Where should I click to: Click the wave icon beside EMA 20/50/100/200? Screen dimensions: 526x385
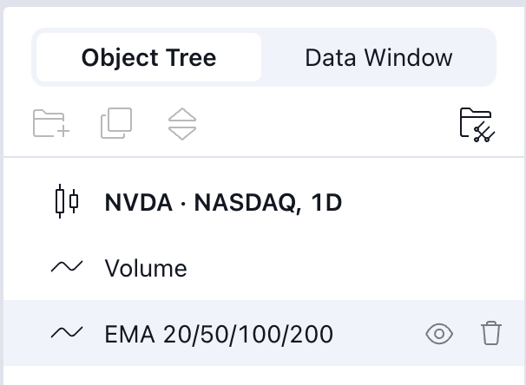[x=66, y=333]
